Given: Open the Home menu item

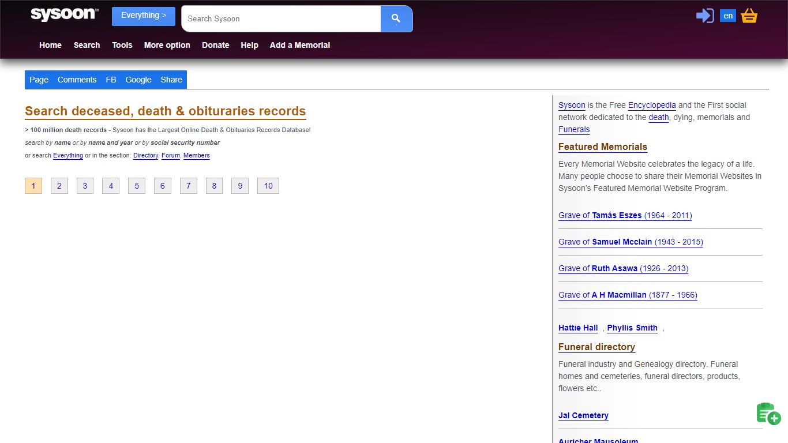Looking at the screenshot, I should [x=50, y=45].
